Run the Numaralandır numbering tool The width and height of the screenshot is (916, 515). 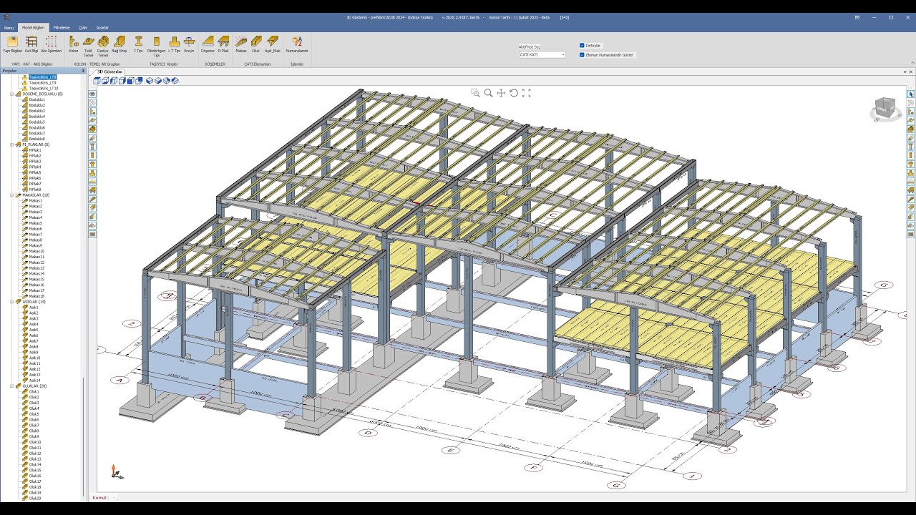(x=297, y=45)
